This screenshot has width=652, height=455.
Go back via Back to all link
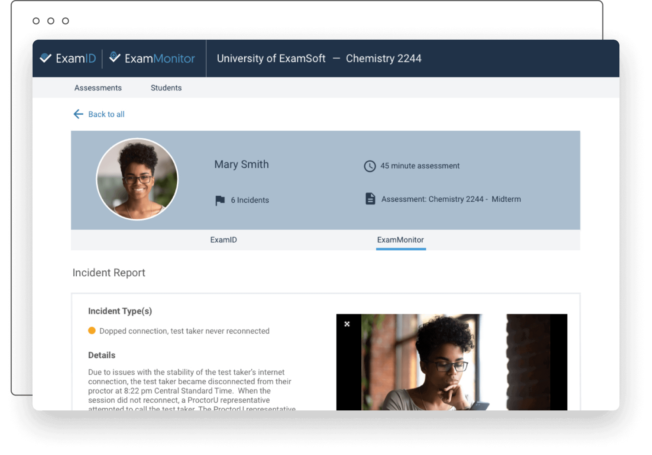106,114
